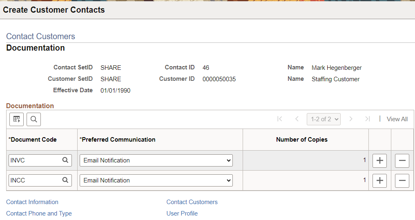Click the Number of Copies column header
Screen dimensions: 415x220
(x=302, y=140)
